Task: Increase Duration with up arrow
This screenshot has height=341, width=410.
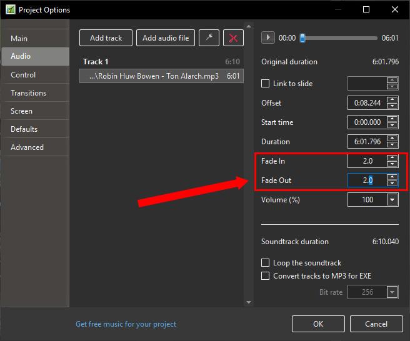Action: point(392,138)
